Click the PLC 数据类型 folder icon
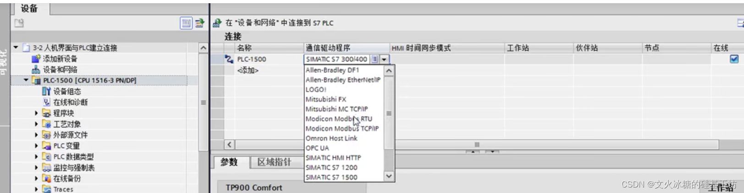This screenshot has width=744, height=193. 46,156
